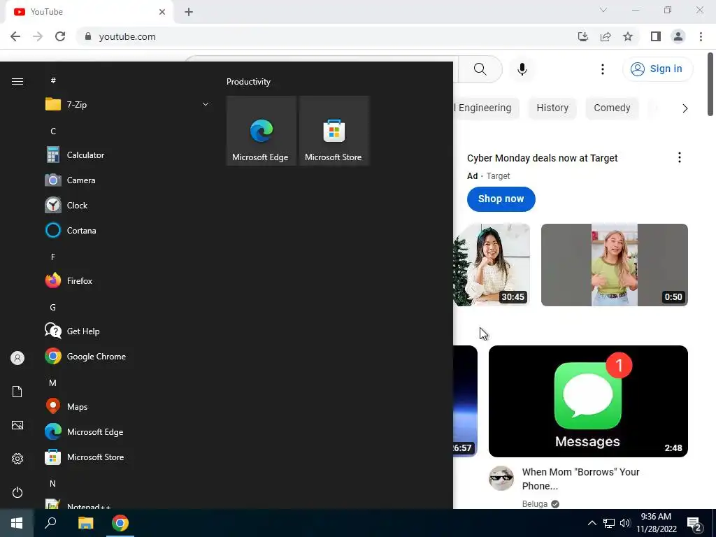Open When Mom Borrows Your Phone title

pos(580,478)
